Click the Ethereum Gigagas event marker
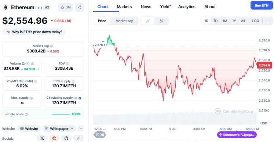This screenshot has height=142, width=274. click(x=237, y=135)
